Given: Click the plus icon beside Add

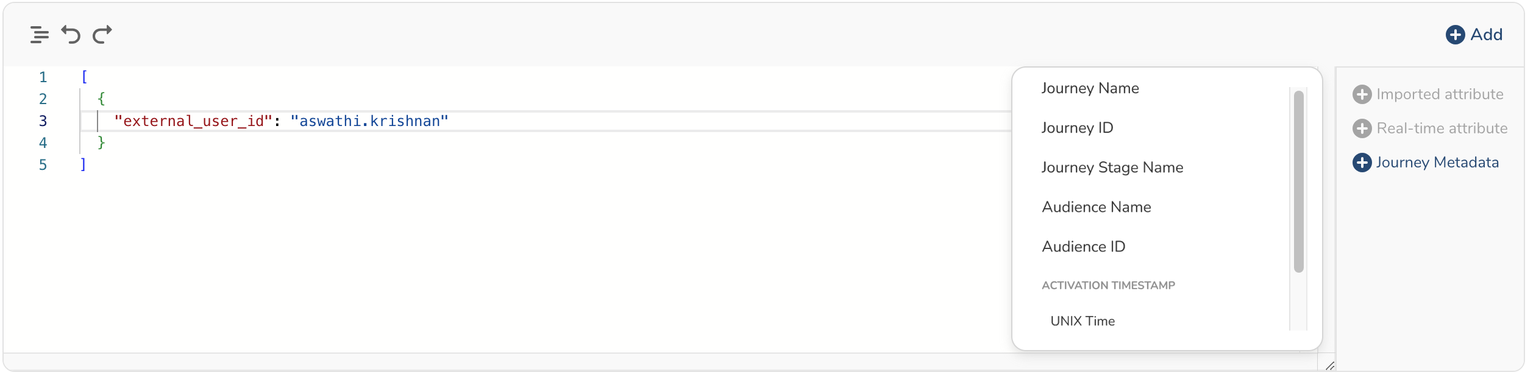Looking at the screenshot, I should point(1455,35).
